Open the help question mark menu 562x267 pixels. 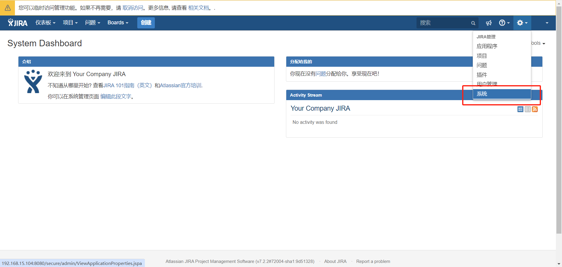point(504,23)
